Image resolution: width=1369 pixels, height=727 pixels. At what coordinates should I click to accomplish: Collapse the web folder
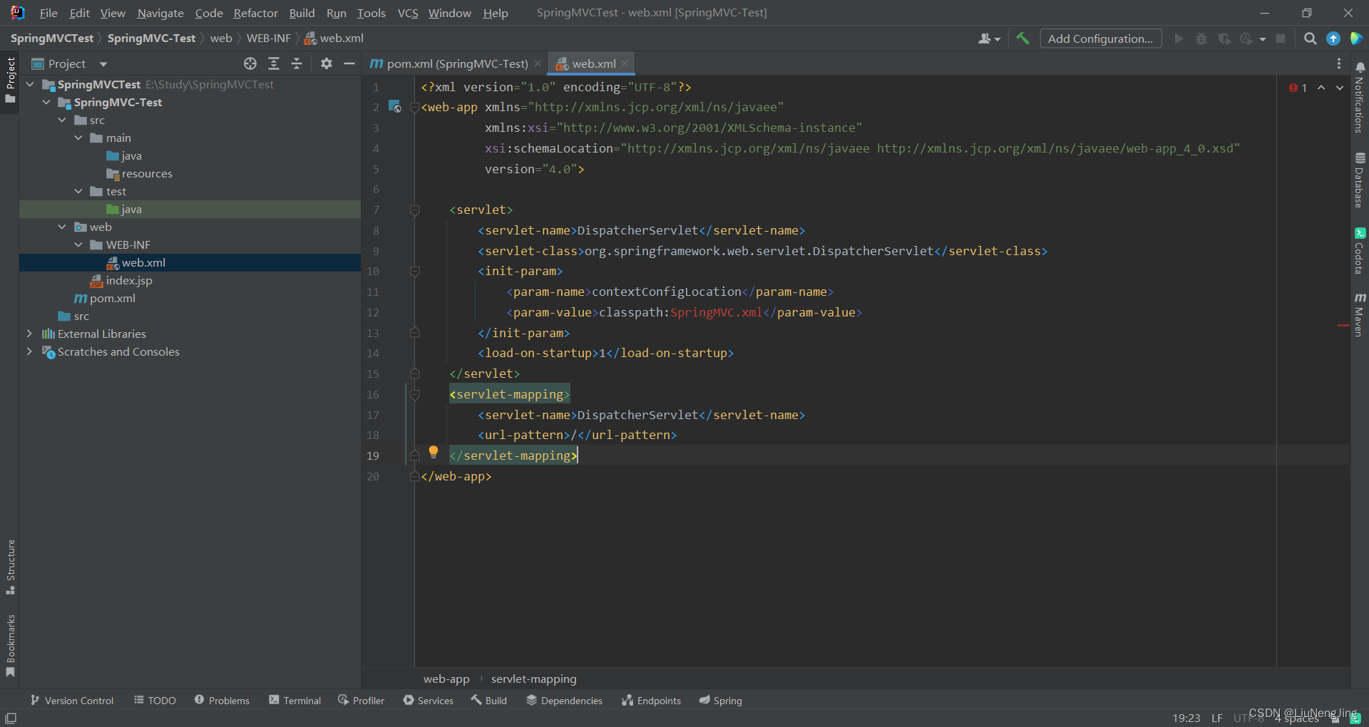pos(62,227)
